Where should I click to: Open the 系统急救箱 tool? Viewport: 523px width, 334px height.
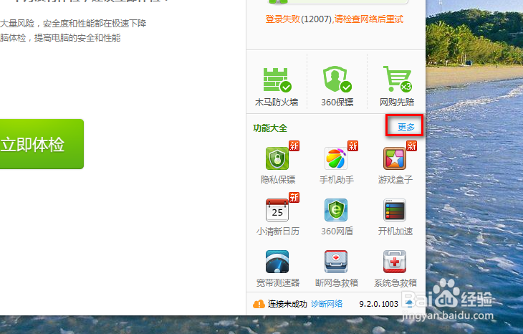click(x=395, y=262)
